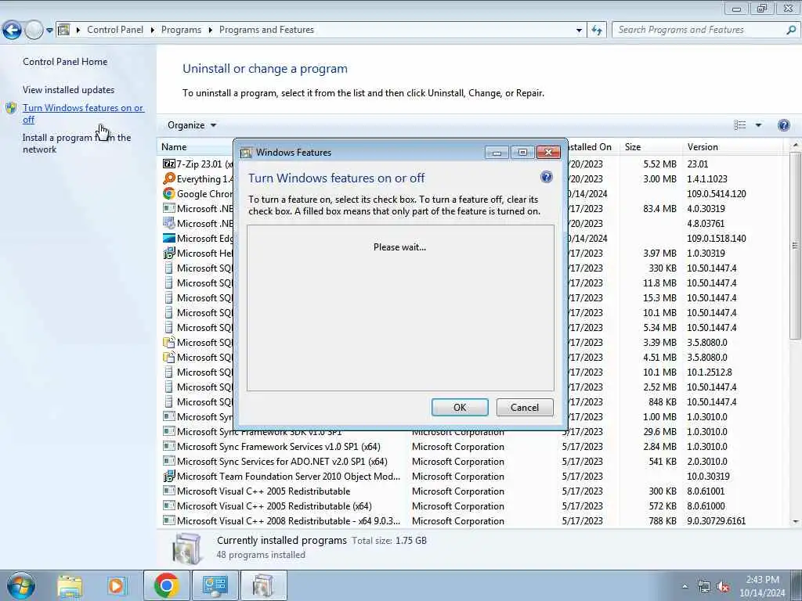Click the scroll down arrow of list
This screenshot has width=802, height=601.
(796, 521)
